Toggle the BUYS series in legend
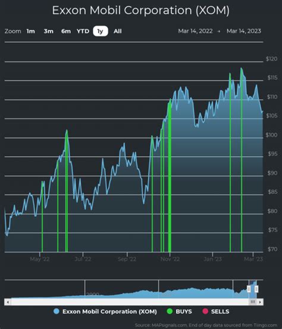The width and height of the screenshot is (282, 329). coord(179,311)
